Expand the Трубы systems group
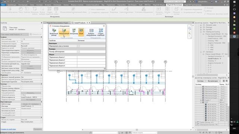 pyautogui.click(x=196, y=122)
